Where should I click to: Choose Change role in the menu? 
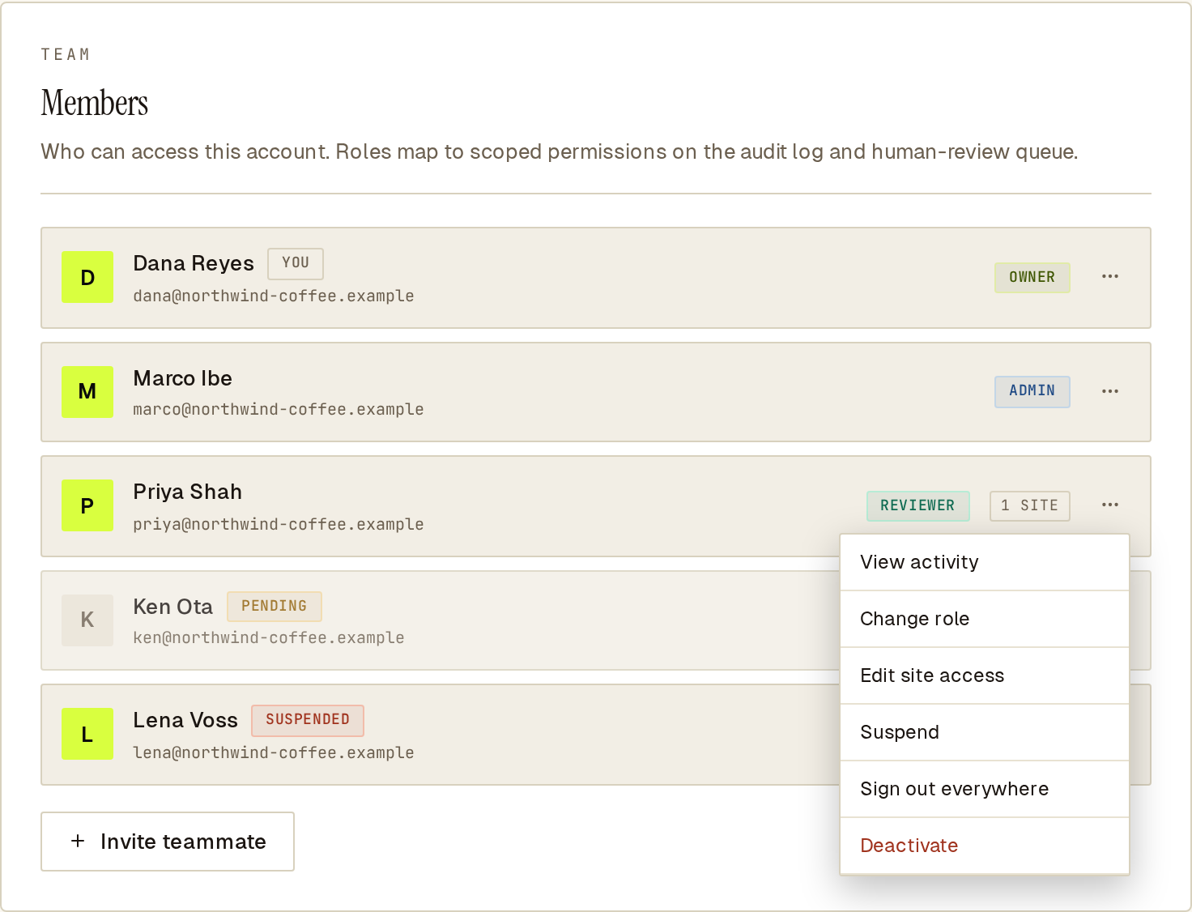tap(985, 619)
